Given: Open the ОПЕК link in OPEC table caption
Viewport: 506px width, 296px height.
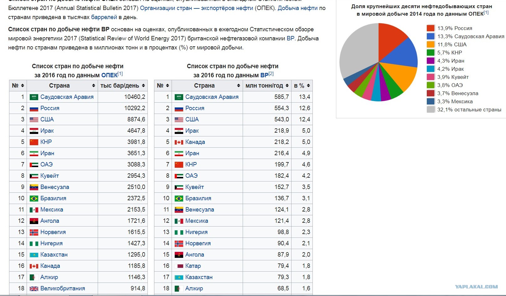Looking at the screenshot, I should pos(109,75).
